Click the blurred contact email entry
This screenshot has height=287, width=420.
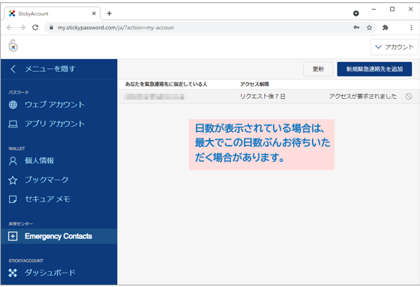pos(155,97)
